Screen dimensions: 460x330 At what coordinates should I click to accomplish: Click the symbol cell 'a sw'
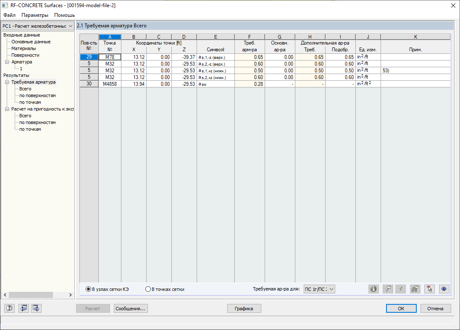click(x=216, y=84)
